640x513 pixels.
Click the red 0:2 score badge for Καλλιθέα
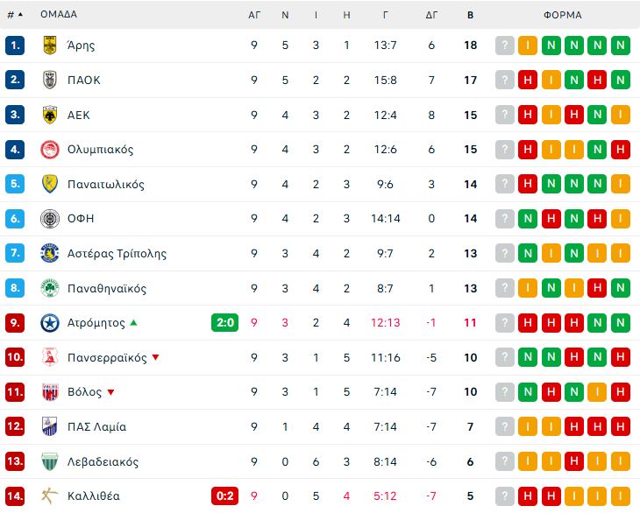click(225, 495)
